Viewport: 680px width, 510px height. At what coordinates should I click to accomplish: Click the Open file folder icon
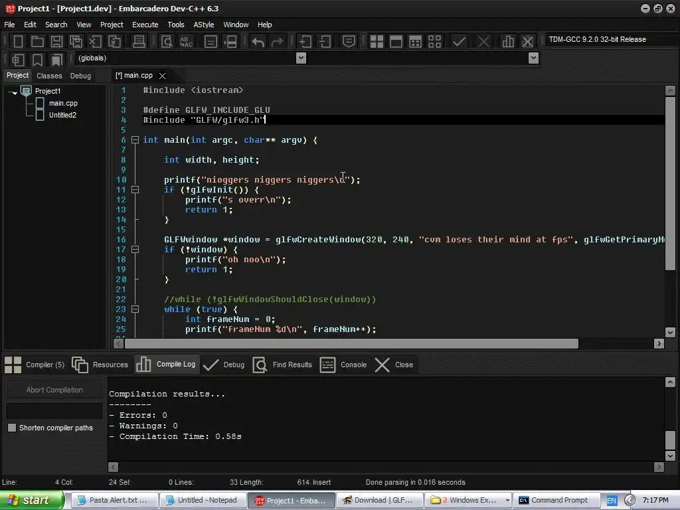click(37, 42)
